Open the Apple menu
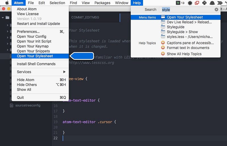The height and width of the screenshot is (146, 227). (x=7, y=3)
